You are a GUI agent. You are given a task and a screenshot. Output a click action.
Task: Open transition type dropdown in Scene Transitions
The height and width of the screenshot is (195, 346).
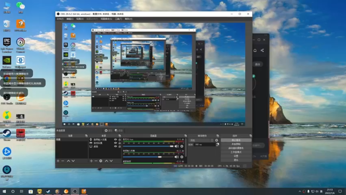tap(202, 140)
